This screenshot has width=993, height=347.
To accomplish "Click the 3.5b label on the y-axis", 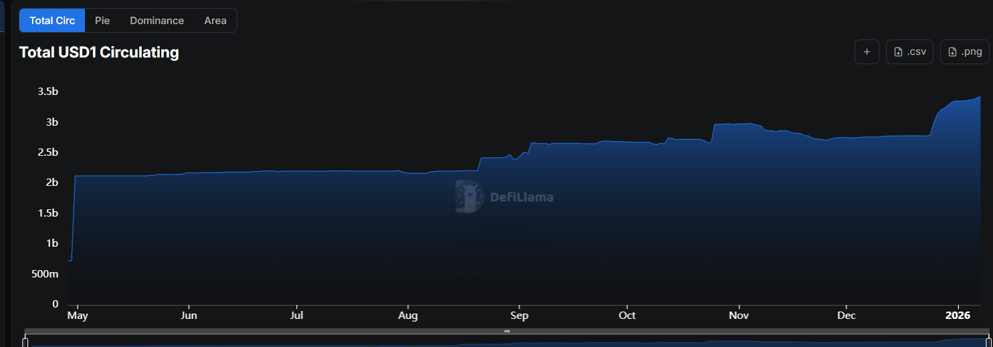I will click(47, 92).
